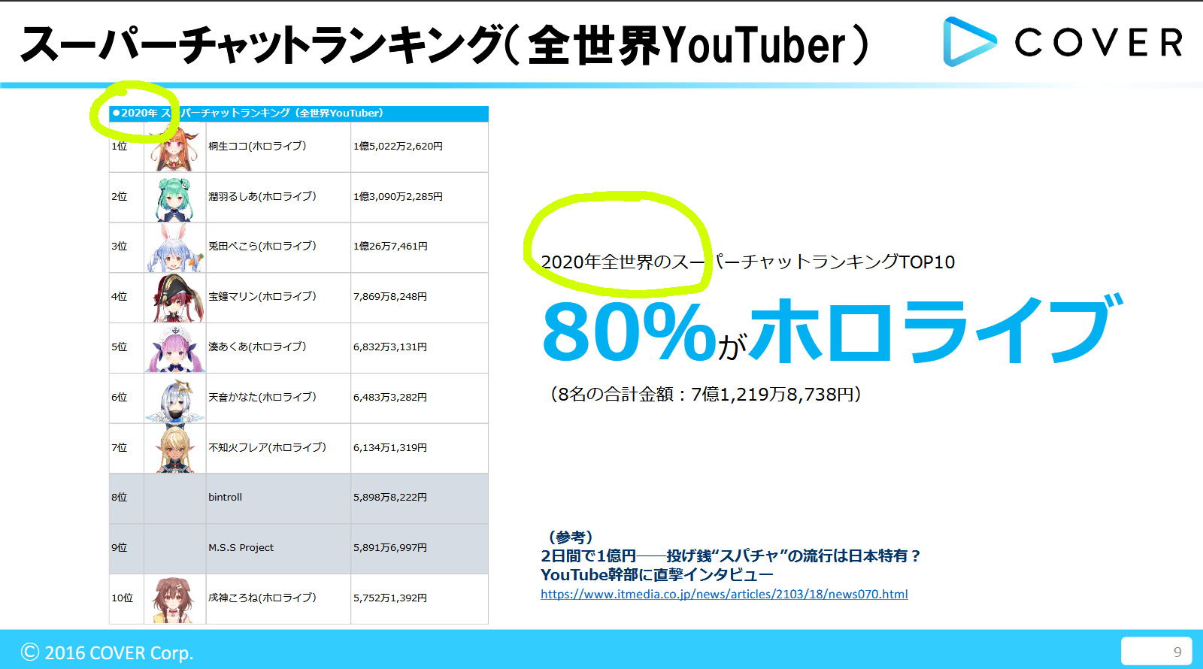Viewport: 1203px width, 669px height.
Task: Click the blue COVER play-triangle logo
Action: tap(970, 41)
